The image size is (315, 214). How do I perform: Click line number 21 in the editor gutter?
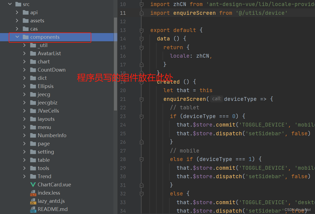click(x=123, y=99)
